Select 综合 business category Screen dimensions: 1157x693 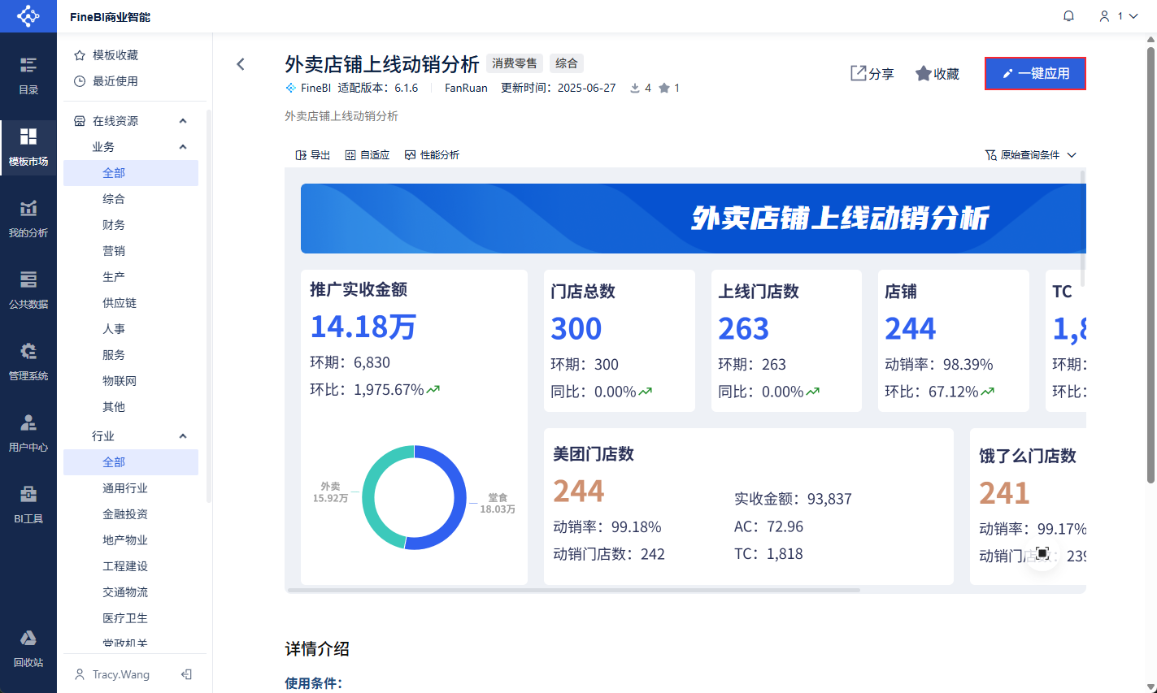click(x=131, y=199)
